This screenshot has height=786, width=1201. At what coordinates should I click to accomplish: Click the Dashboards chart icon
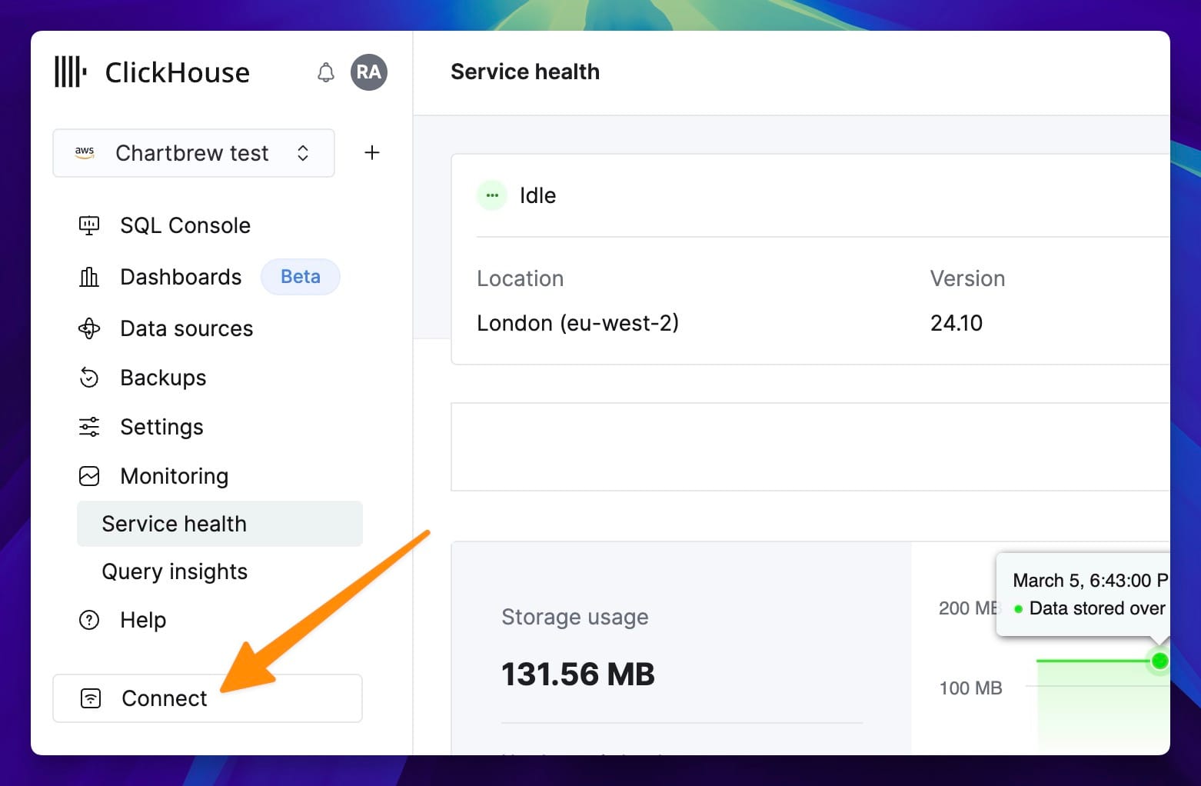89,277
